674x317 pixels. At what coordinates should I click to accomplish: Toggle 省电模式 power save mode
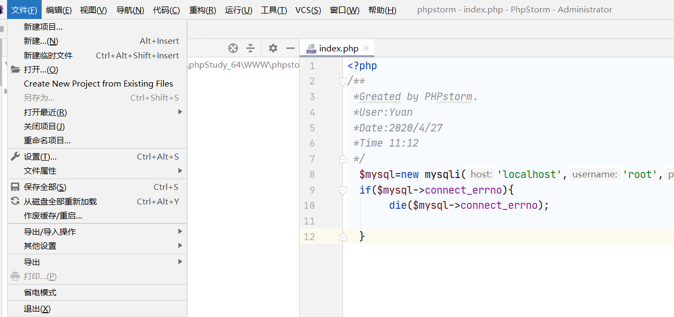click(97, 292)
